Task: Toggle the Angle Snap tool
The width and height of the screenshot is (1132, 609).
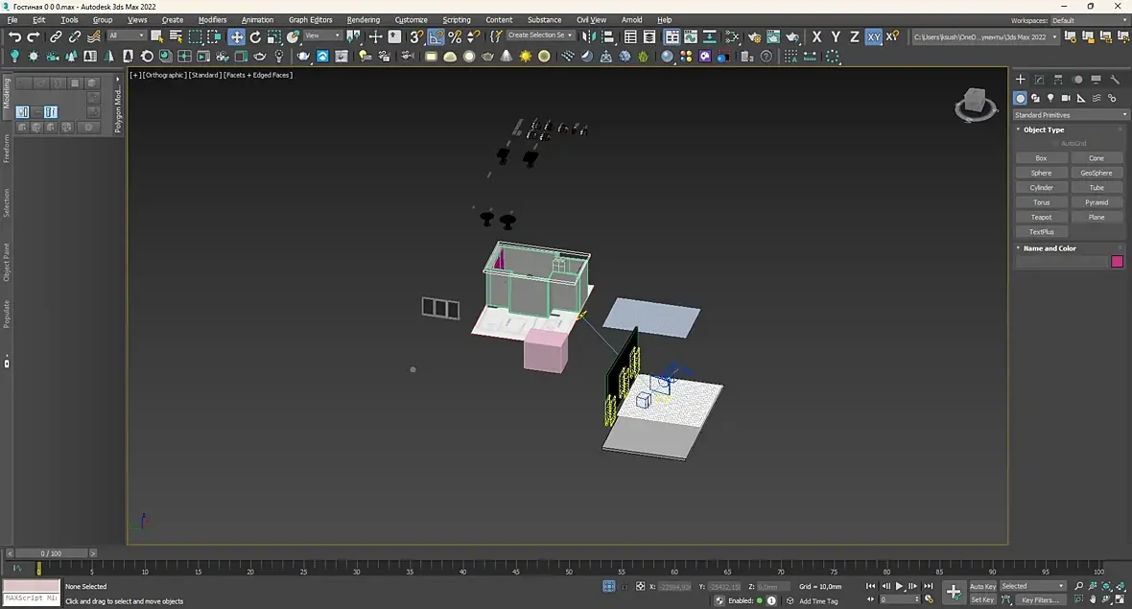Action: 436,36
